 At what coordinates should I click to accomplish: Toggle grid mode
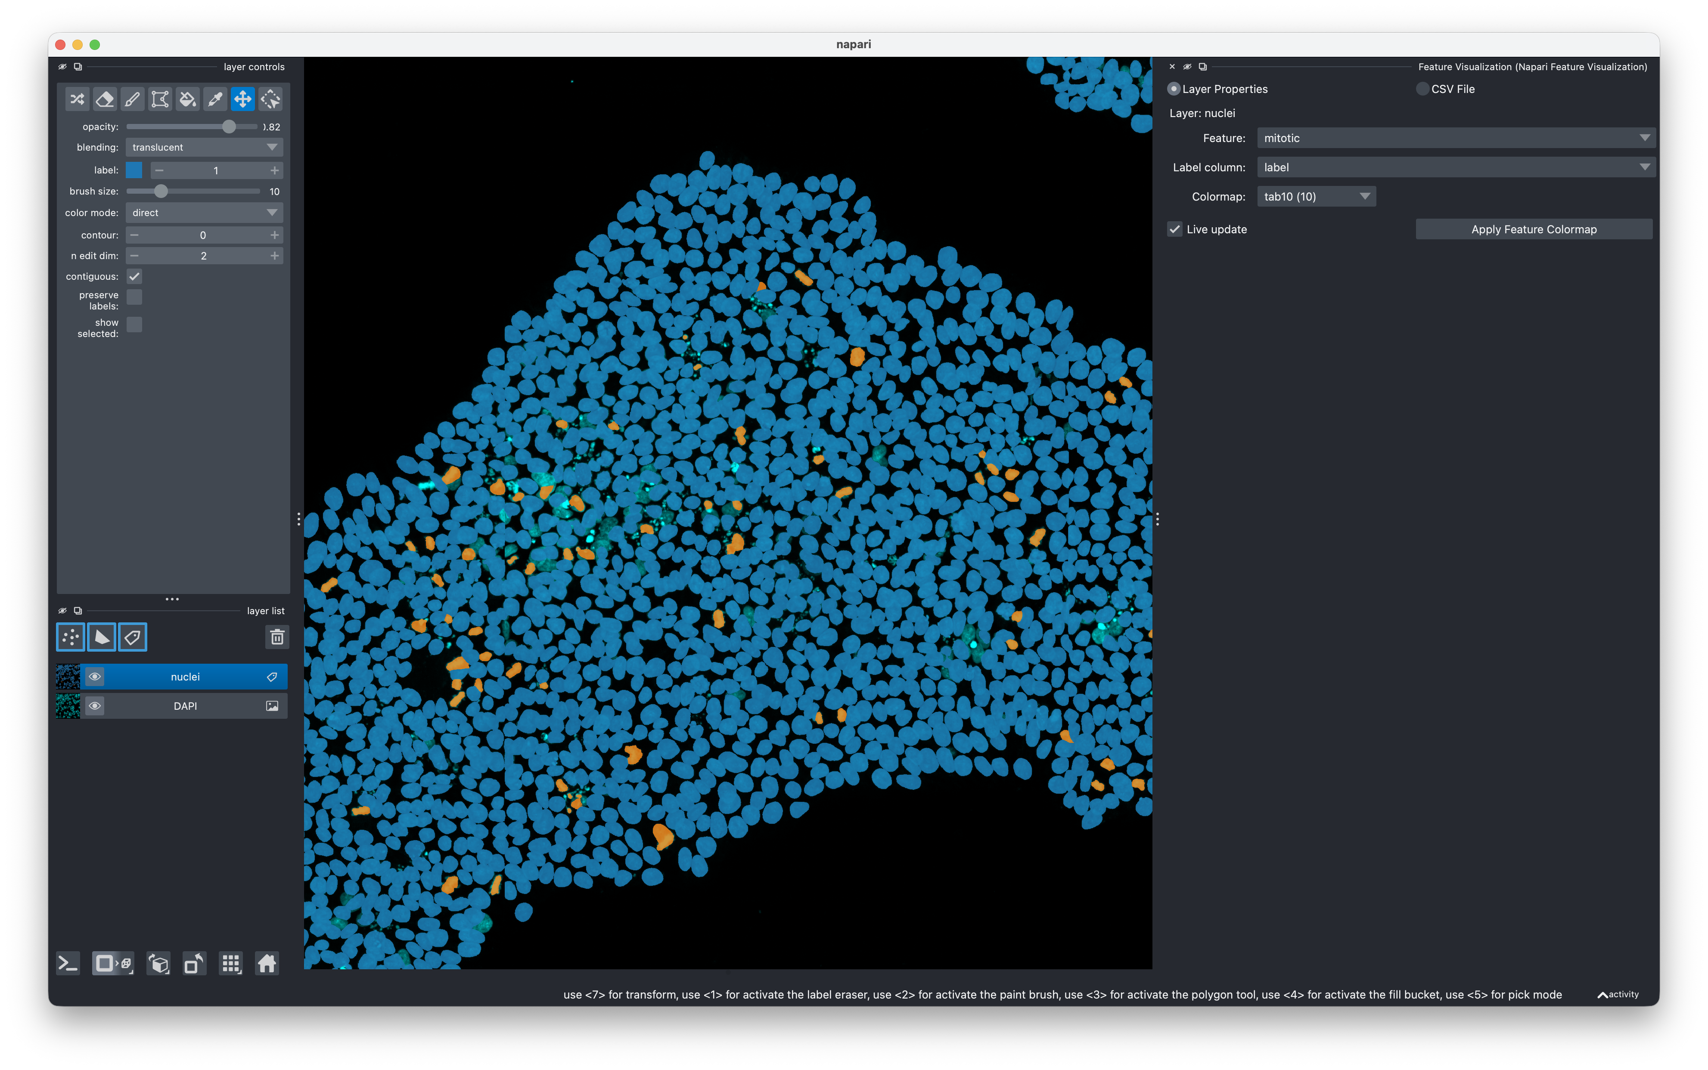pyautogui.click(x=231, y=964)
